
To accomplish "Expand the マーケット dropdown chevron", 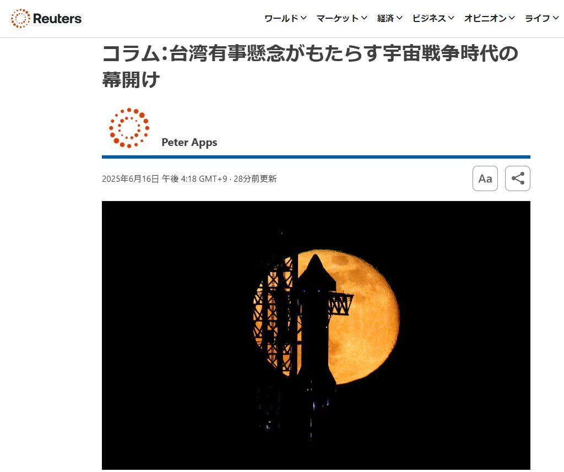I will tap(364, 18).
